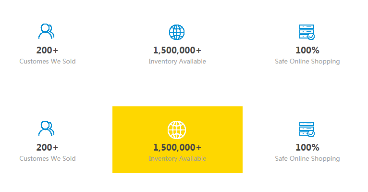Click the lower row Safe Online Shopping label
The height and width of the screenshot is (192, 368).
point(307,159)
